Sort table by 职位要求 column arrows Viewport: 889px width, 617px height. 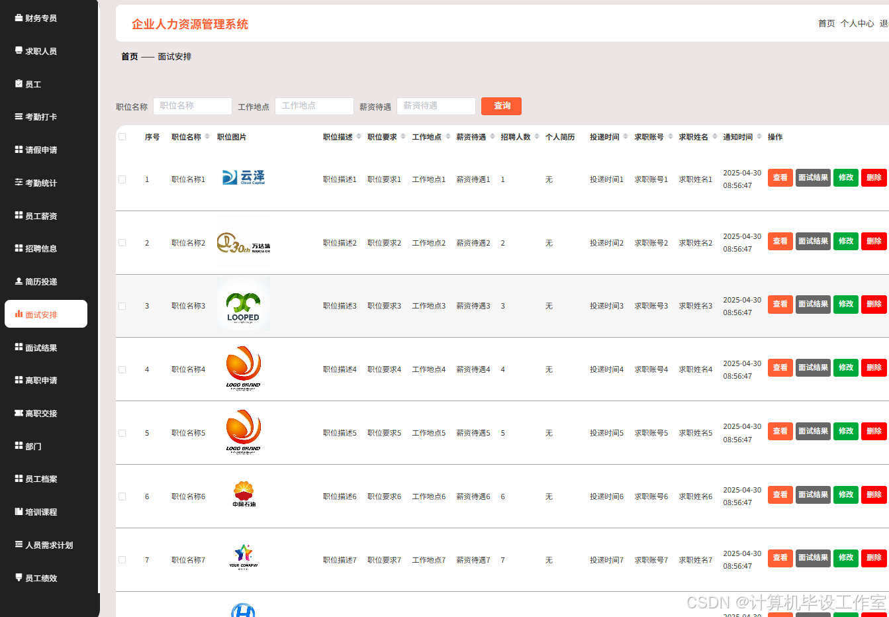403,136
